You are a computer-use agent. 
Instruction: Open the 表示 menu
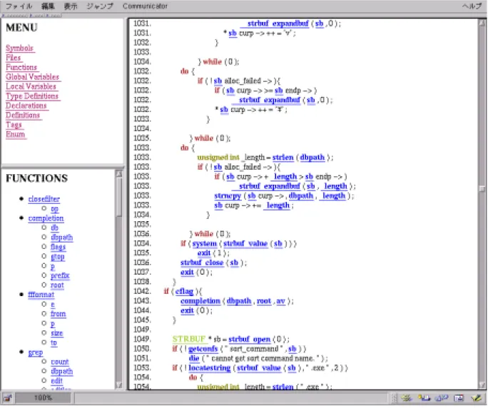tap(71, 6)
